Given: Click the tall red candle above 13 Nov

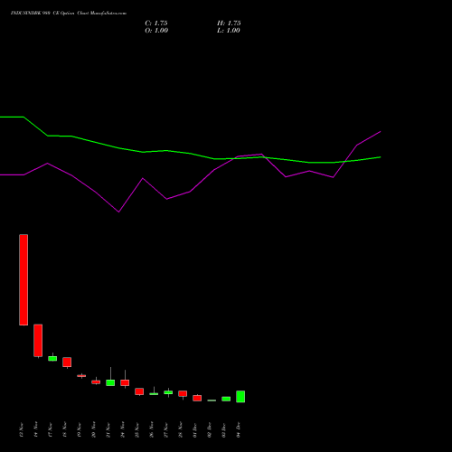Looking at the screenshot, I should 24,279.
